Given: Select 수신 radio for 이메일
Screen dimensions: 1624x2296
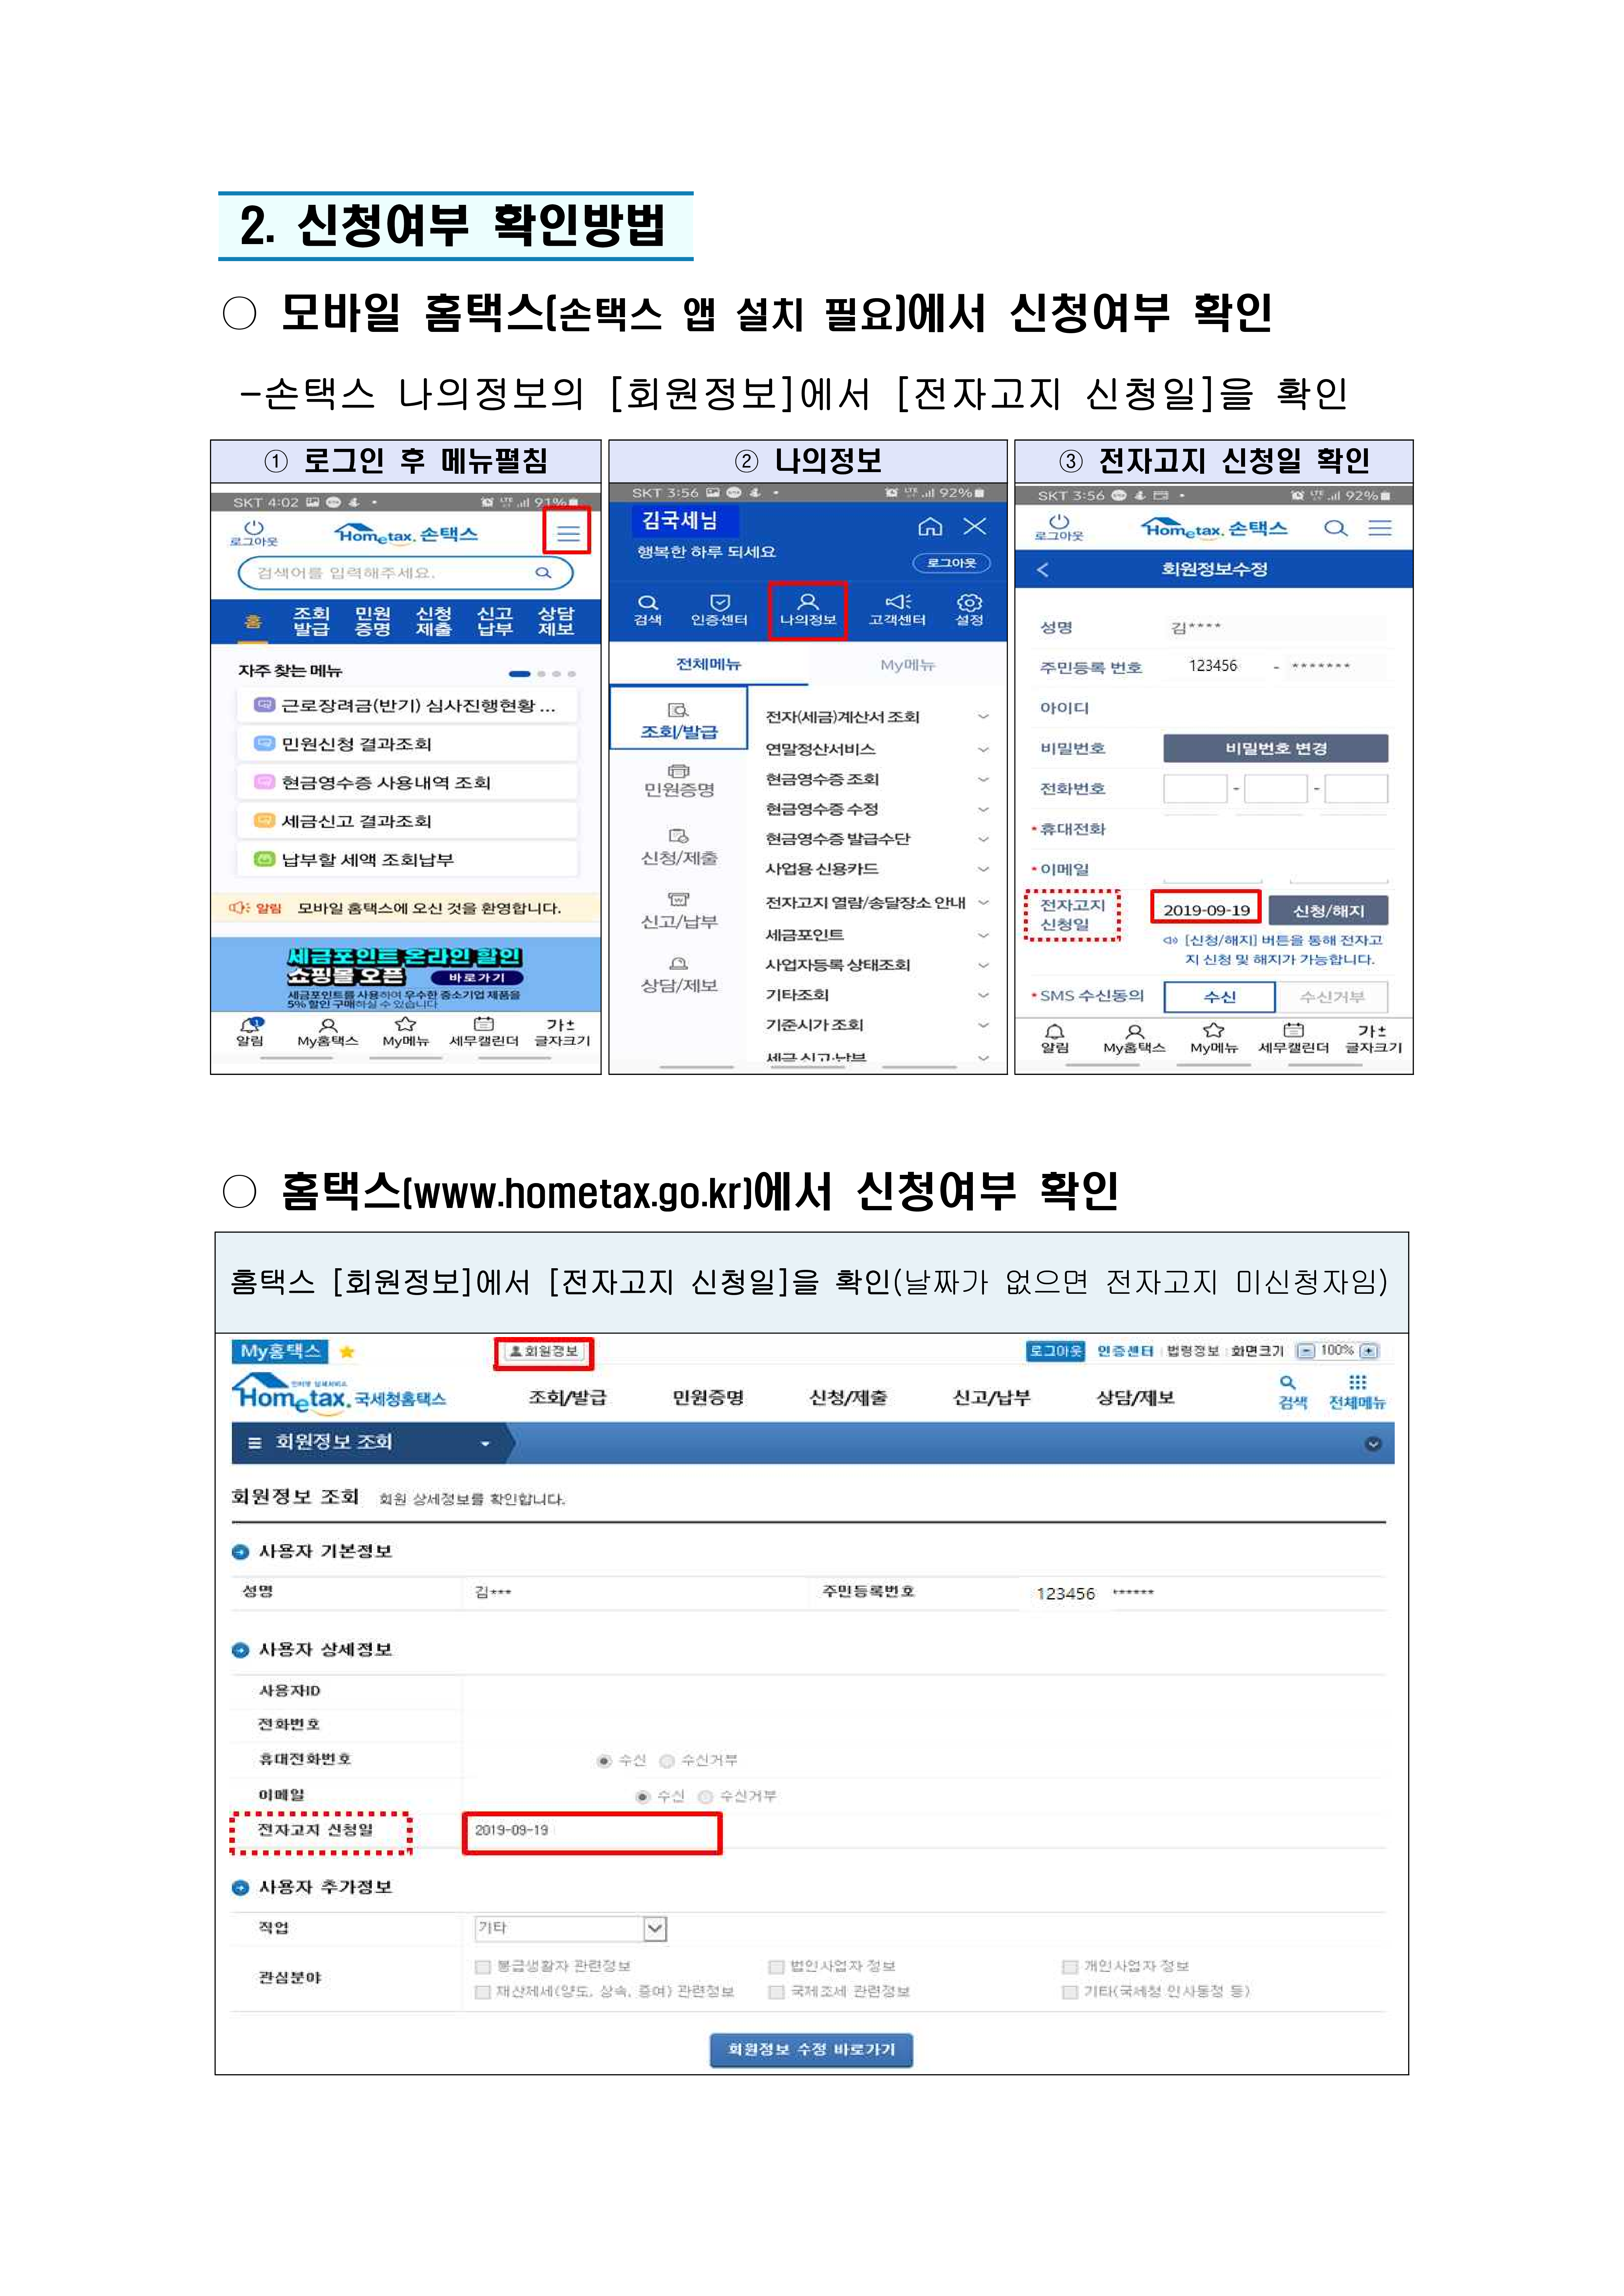Looking at the screenshot, I should [x=643, y=1797].
